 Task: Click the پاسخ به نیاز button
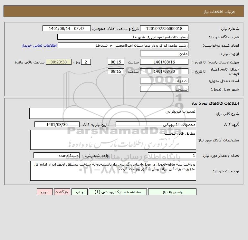coord(172,192)
